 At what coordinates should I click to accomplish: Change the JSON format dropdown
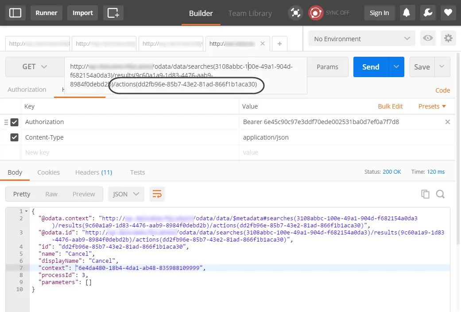point(126,194)
